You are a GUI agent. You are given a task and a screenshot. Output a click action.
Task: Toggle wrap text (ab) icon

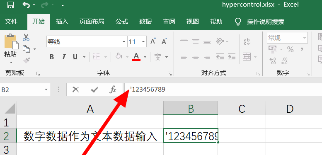coord(247,41)
